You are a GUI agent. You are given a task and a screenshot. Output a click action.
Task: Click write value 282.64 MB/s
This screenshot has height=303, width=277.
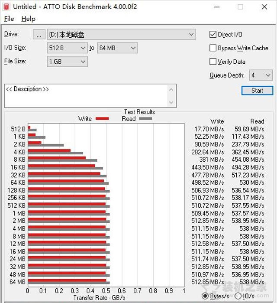click(208, 152)
